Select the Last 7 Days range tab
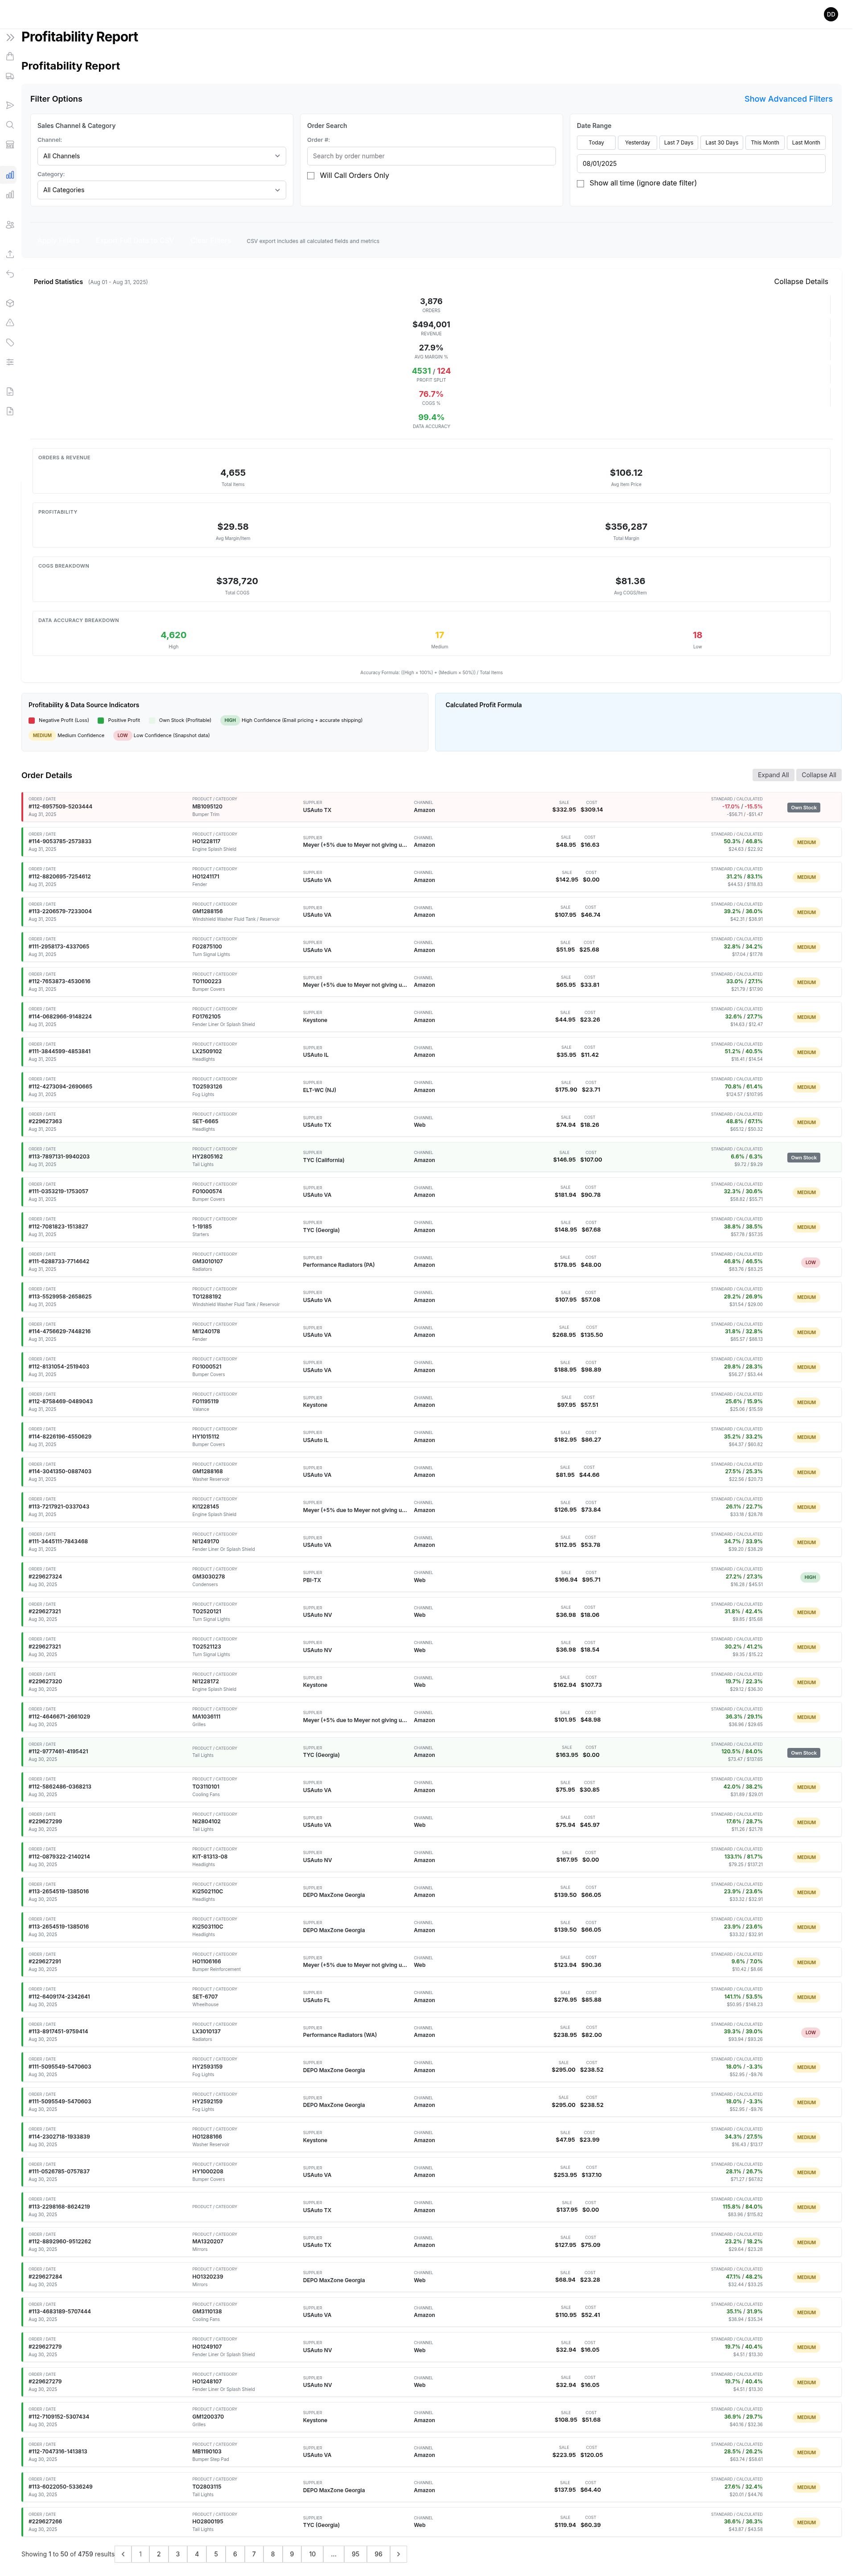This screenshot has width=856, height=2576. point(678,142)
